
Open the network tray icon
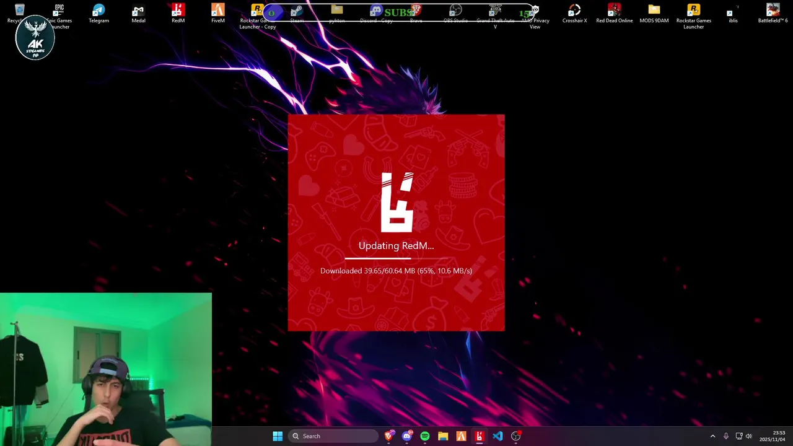738,436
